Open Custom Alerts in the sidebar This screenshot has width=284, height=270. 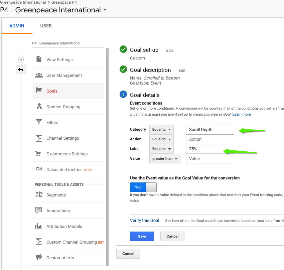(68, 258)
